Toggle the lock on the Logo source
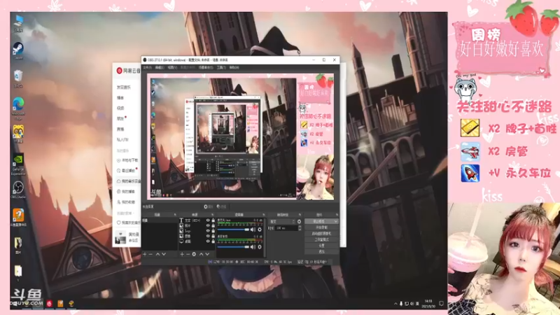Image resolution: width=560 pixels, height=315 pixels. [213, 231]
